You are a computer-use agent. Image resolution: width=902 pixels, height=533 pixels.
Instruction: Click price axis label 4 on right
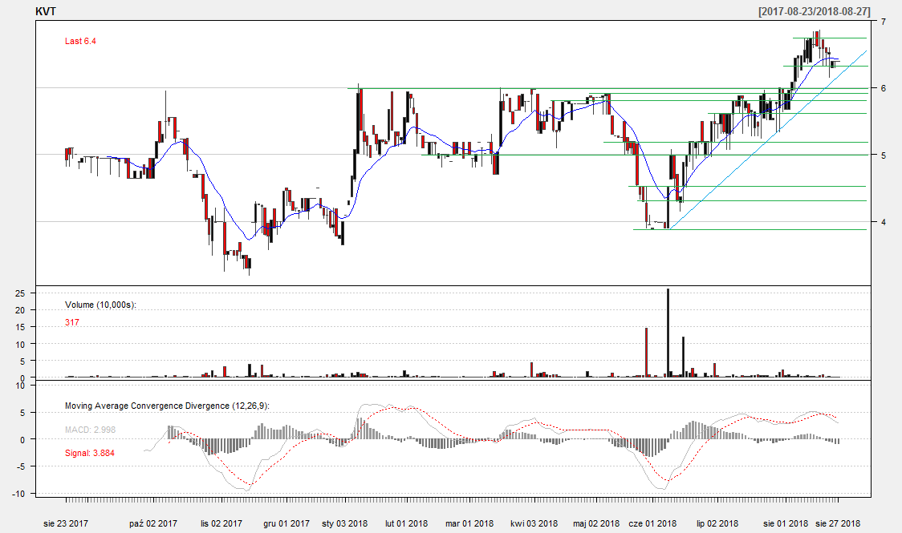point(883,222)
